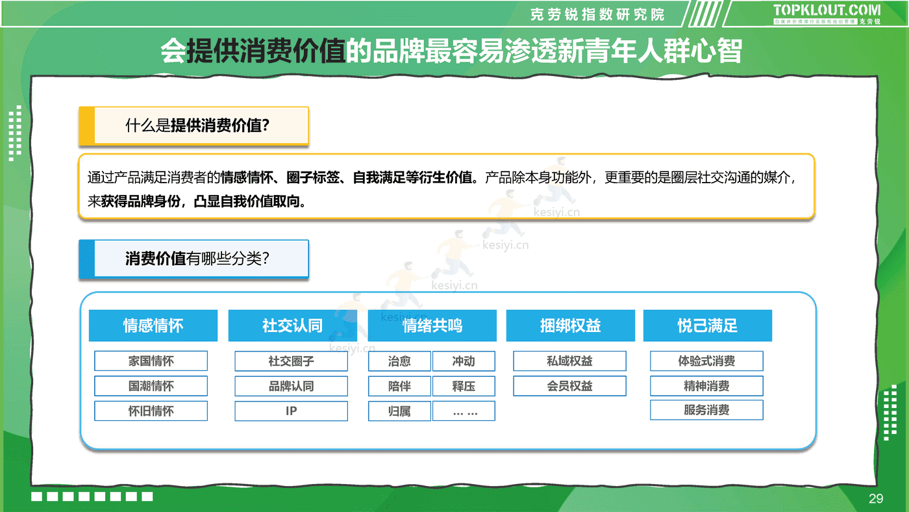Viewport: 909px width, 512px height.
Task: Select the 释压 box
Action: [464, 386]
